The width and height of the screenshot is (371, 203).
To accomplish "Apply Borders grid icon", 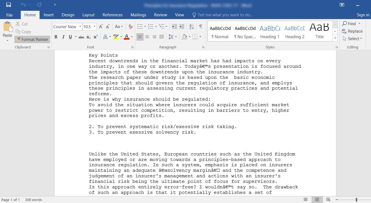I will click(195, 37).
